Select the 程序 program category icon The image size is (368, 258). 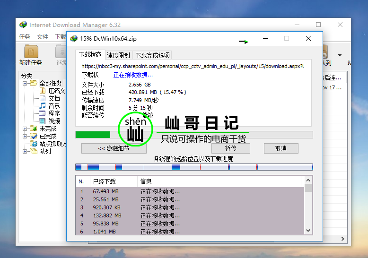pos(42,113)
